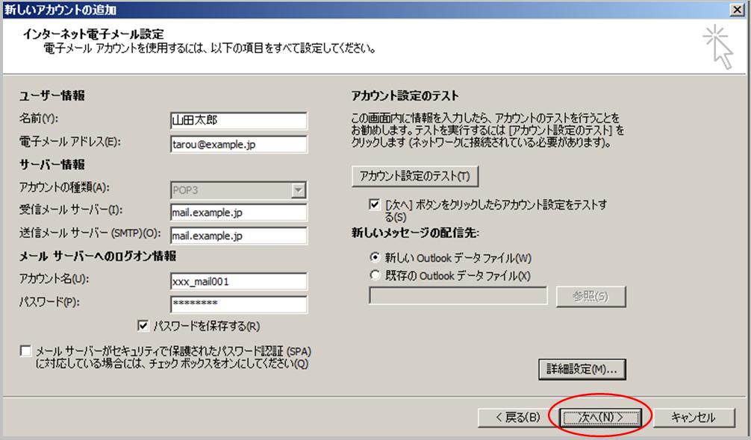Click the password input field
Viewport: 751px width, 440px height.
tap(238, 304)
